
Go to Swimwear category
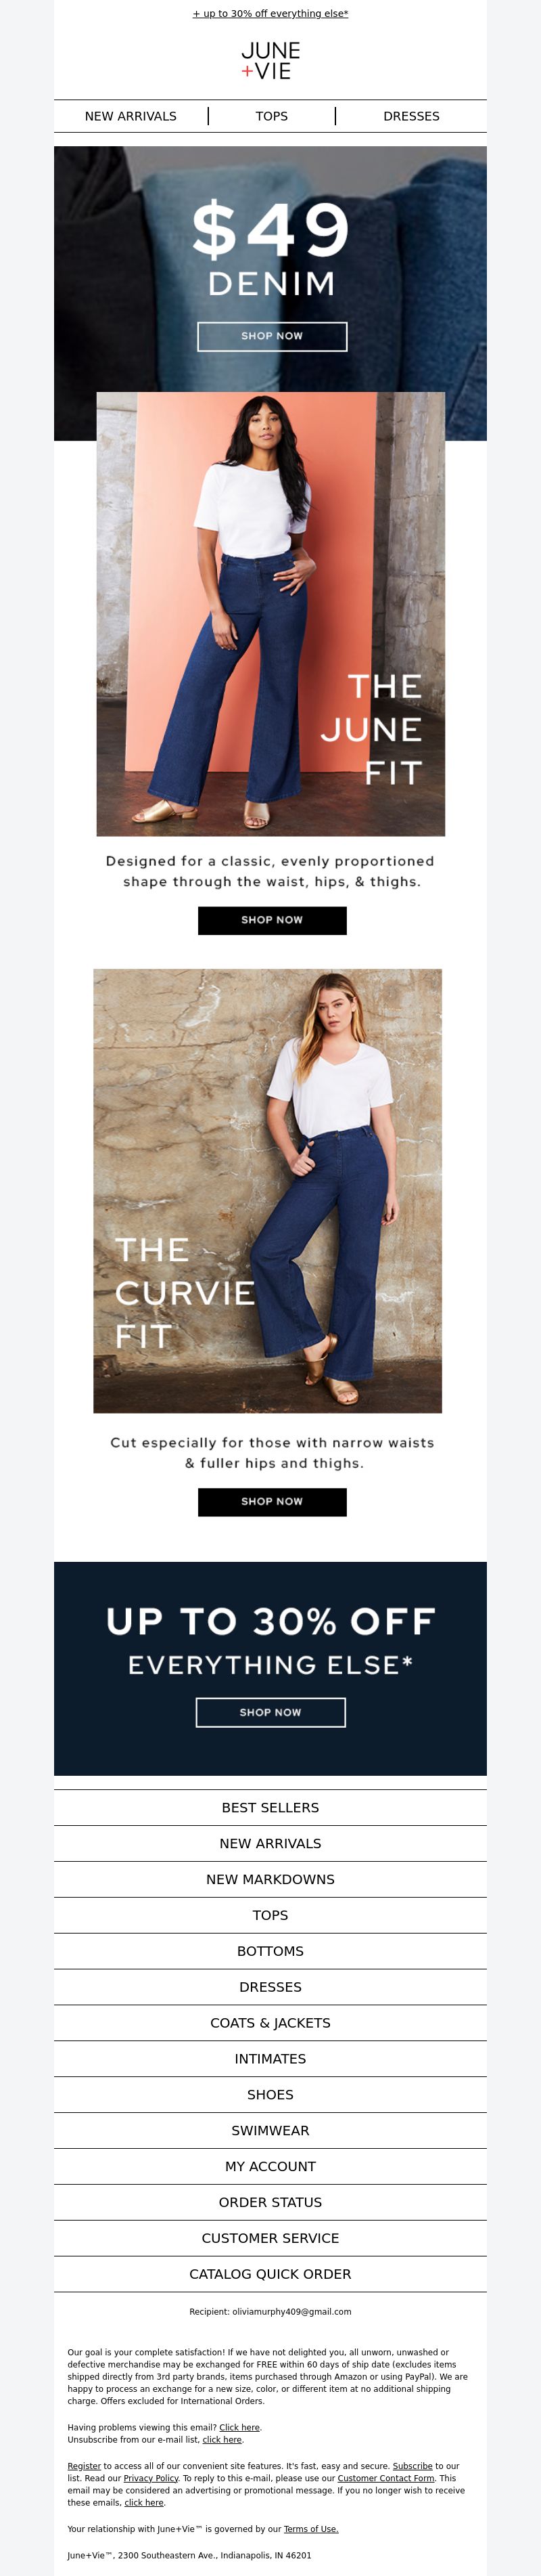click(270, 2130)
